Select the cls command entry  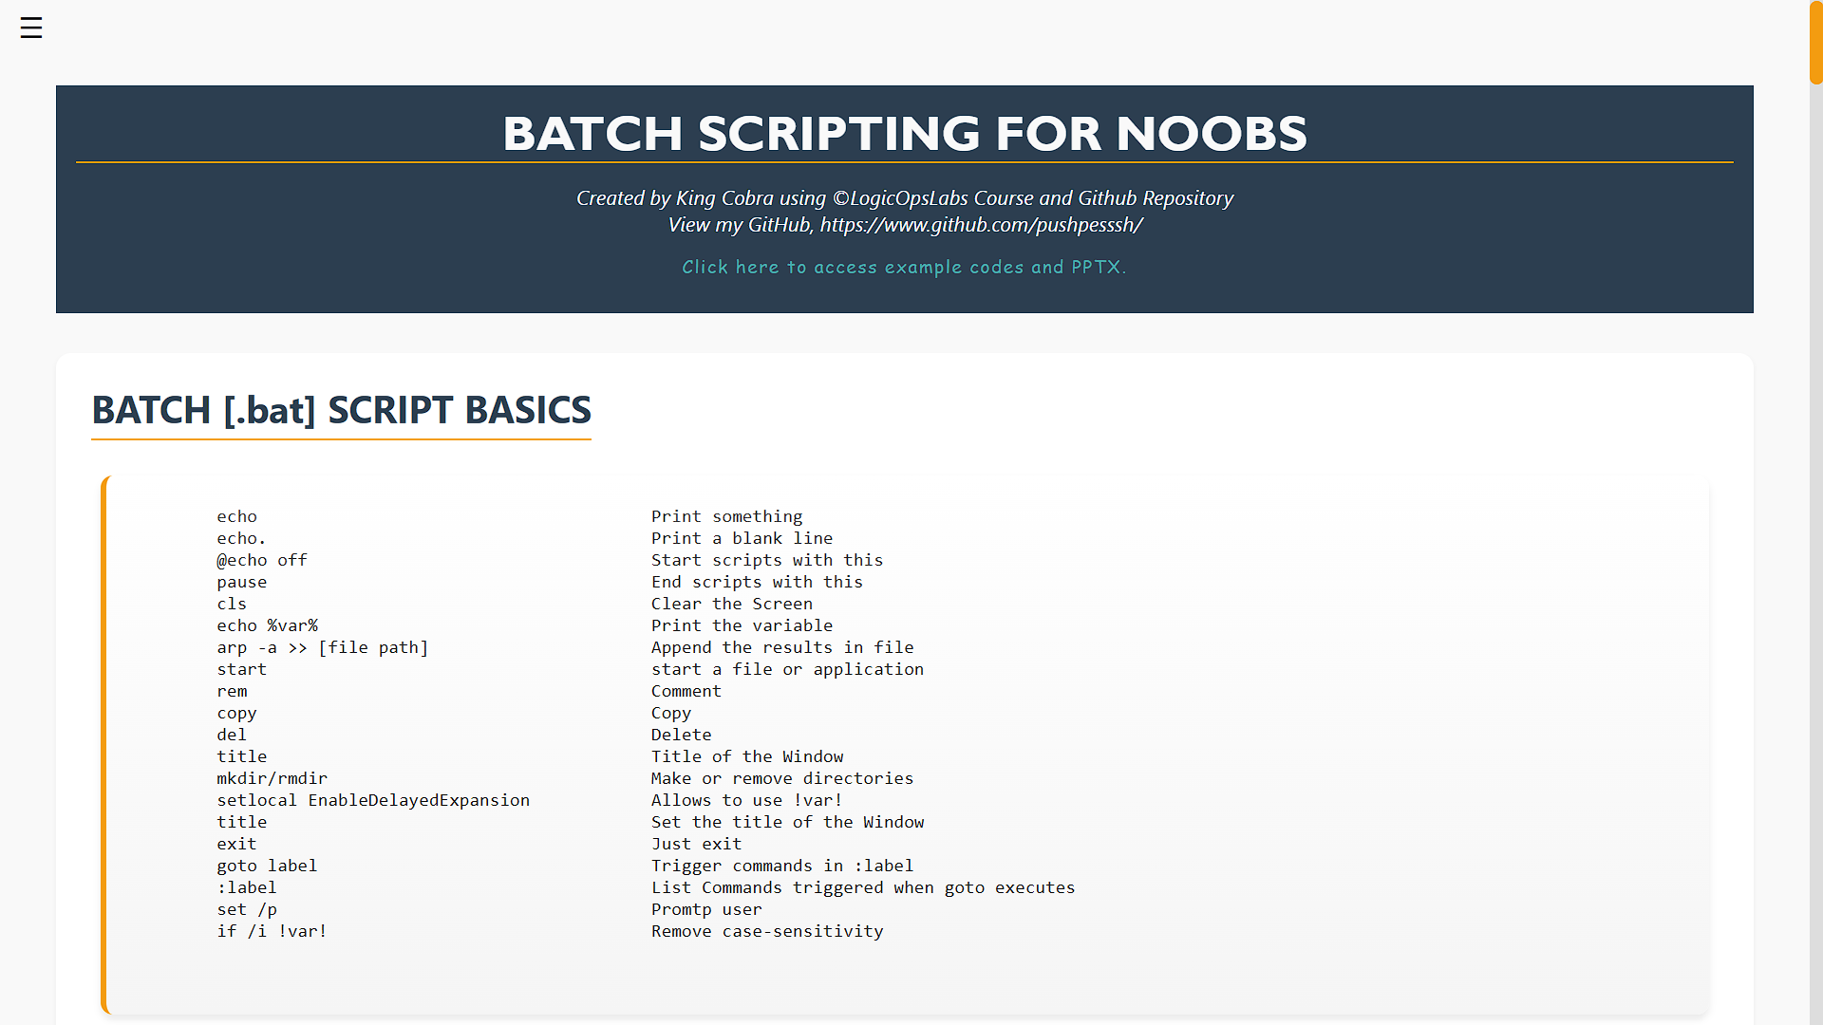click(x=232, y=604)
